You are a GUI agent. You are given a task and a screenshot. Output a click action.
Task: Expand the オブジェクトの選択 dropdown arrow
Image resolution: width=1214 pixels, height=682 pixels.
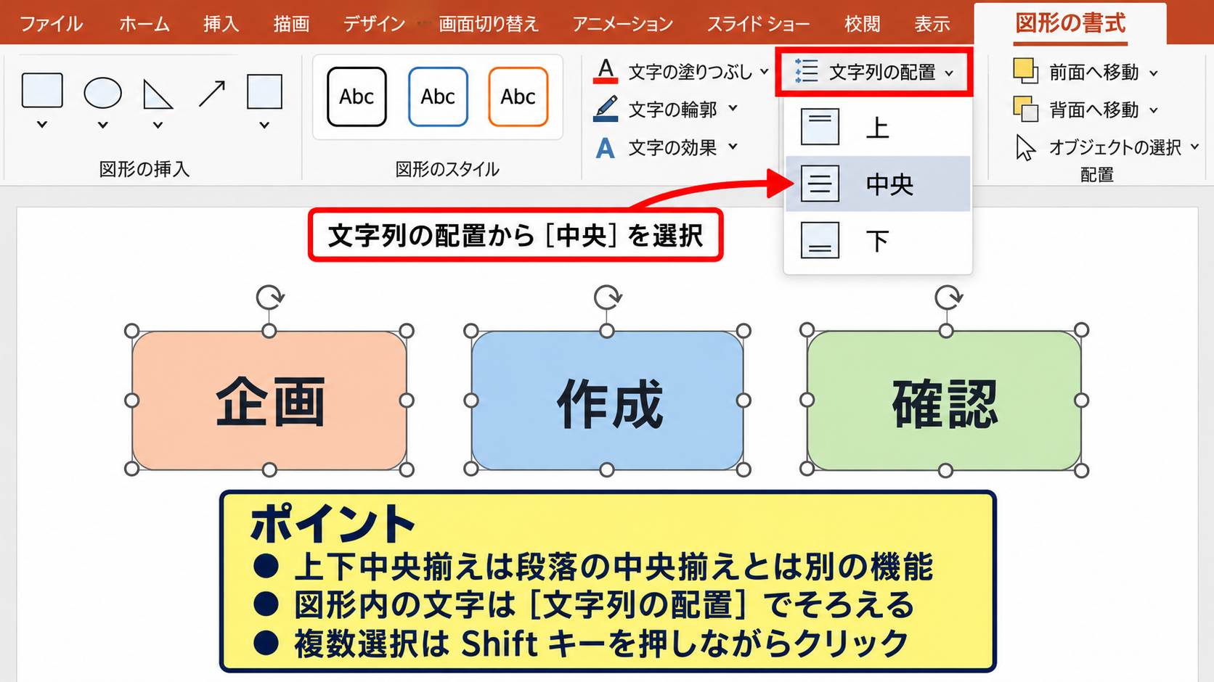pyautogui.click(x=1195, y=147)
